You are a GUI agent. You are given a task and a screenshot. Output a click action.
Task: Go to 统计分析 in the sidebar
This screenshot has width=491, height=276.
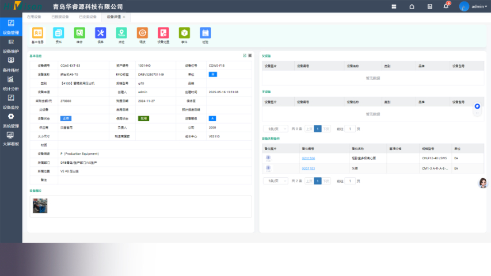pyautogui.click(x=10, y=83)
